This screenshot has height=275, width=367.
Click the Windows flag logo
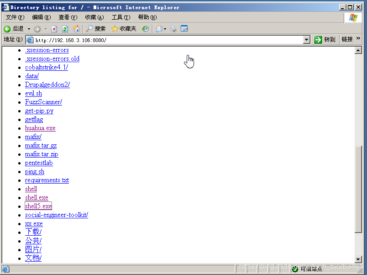point(353,17)
